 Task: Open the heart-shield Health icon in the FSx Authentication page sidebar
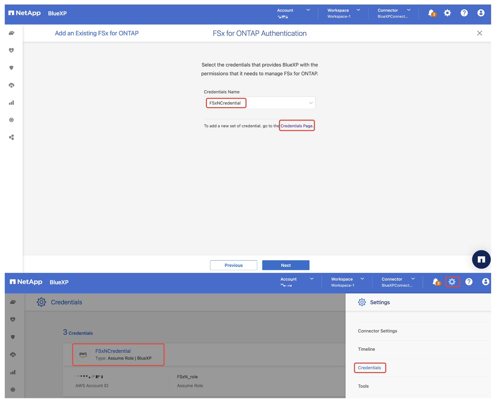pos(11,50)
